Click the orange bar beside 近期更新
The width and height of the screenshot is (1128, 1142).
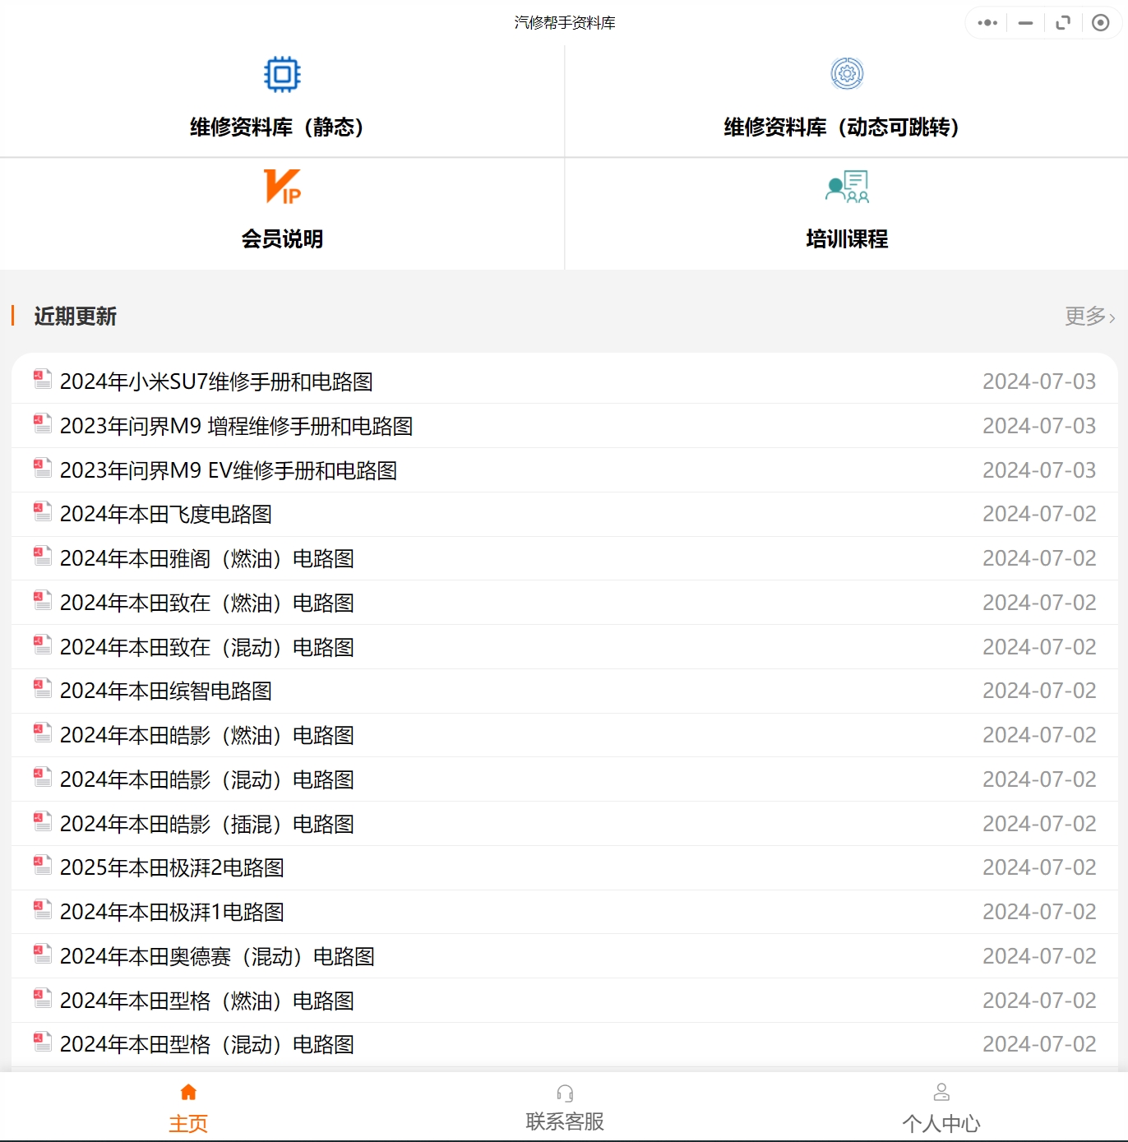pos(14,317)
